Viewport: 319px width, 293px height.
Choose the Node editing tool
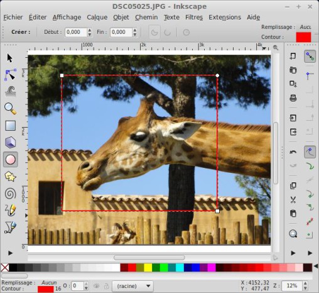[10, 75]
